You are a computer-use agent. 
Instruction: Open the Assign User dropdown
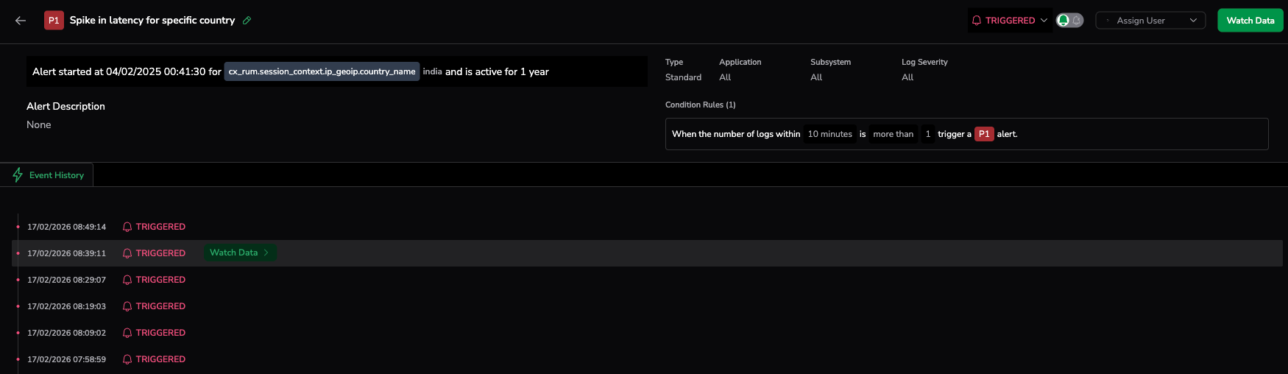pyautogui.click(x=1150, y=21)
